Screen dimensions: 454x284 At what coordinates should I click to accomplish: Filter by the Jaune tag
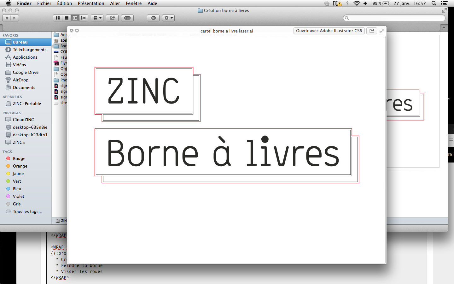click(x=26, y=174)
